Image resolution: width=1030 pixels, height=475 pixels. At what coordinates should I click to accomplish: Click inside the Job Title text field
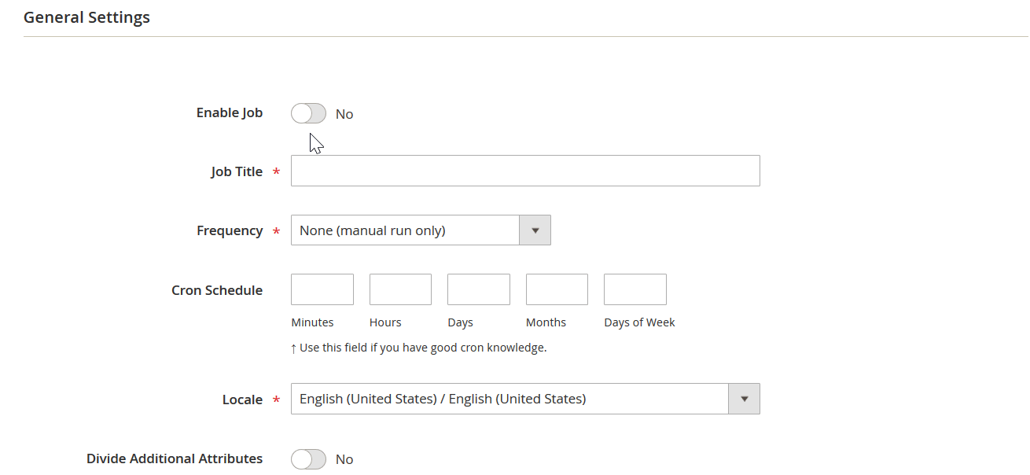coord(525,171)
